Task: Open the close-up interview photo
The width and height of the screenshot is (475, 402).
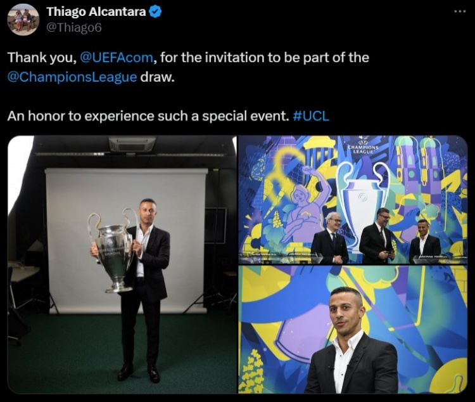Action: (x=353, y=330)
